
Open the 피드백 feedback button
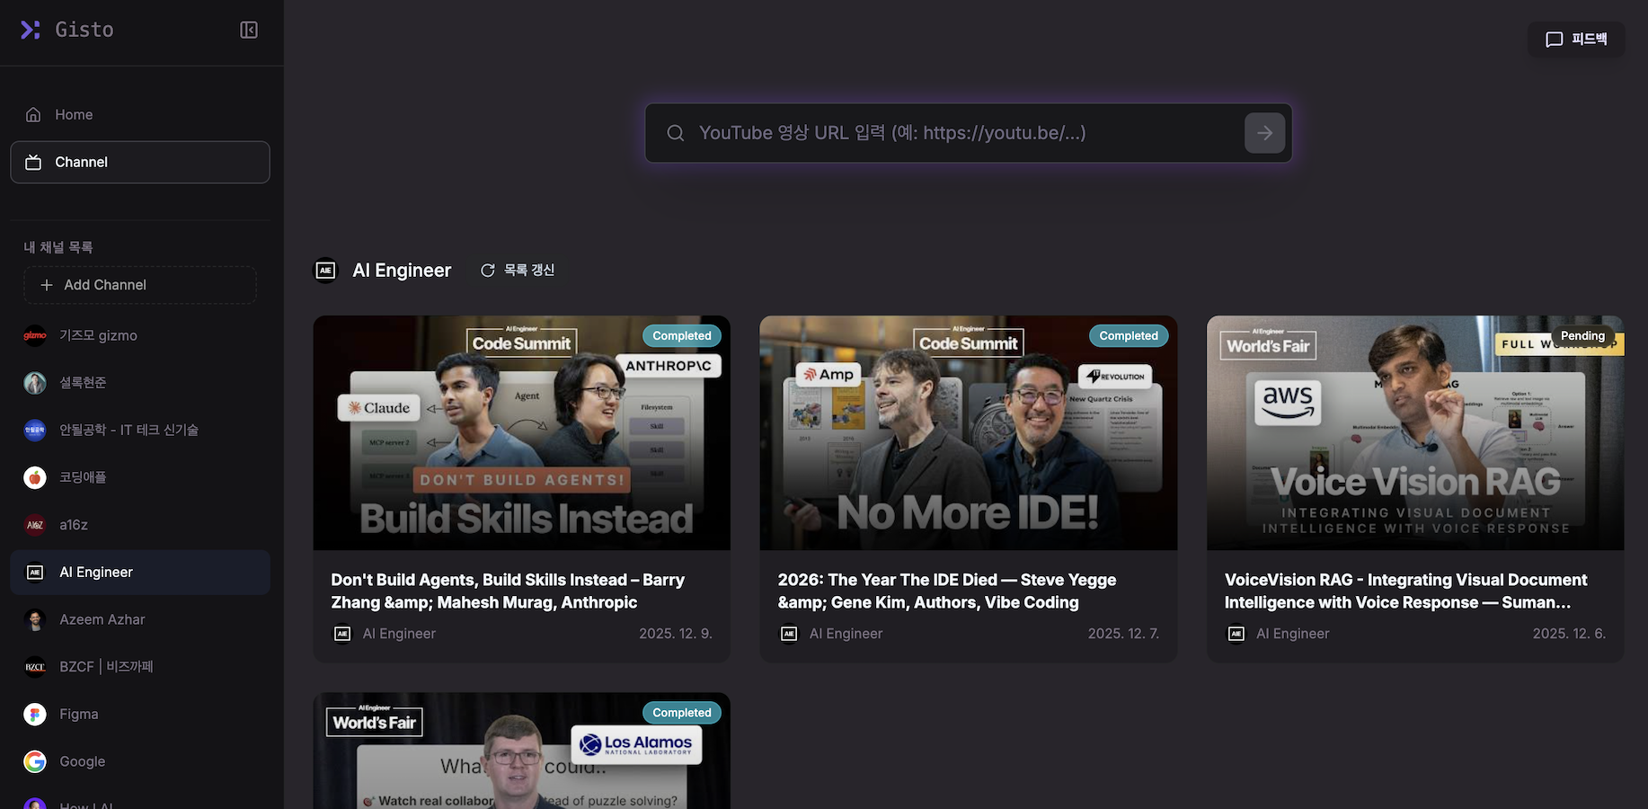1576,40
